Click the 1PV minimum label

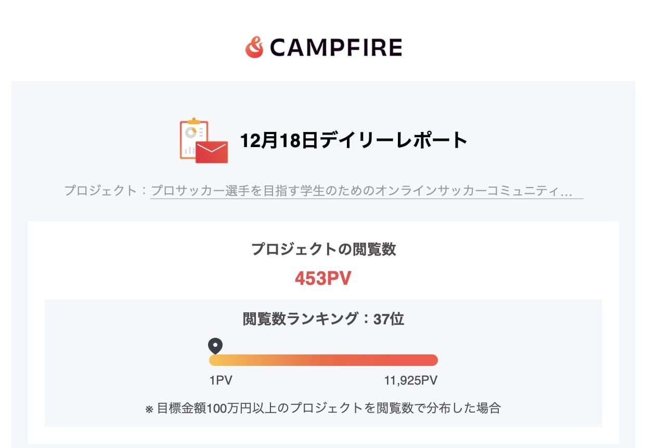221,380
